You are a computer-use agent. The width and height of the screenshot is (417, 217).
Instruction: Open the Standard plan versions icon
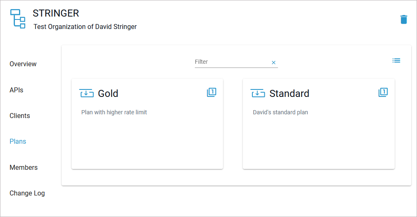383,92
